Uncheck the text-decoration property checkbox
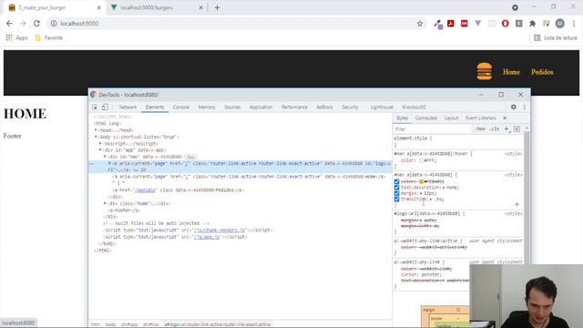This screenshot has height=328, width=583. coord(397,188)
